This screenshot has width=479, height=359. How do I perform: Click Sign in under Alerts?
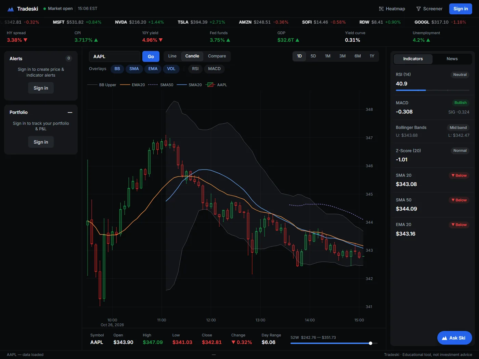[x=41, y=88]
